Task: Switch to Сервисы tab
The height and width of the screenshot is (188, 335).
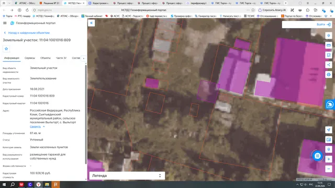Action: coord(30,58)
